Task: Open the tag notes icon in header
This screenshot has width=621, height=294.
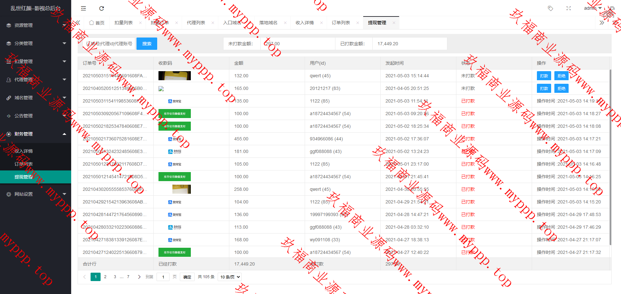Action: tap(550, 8)
